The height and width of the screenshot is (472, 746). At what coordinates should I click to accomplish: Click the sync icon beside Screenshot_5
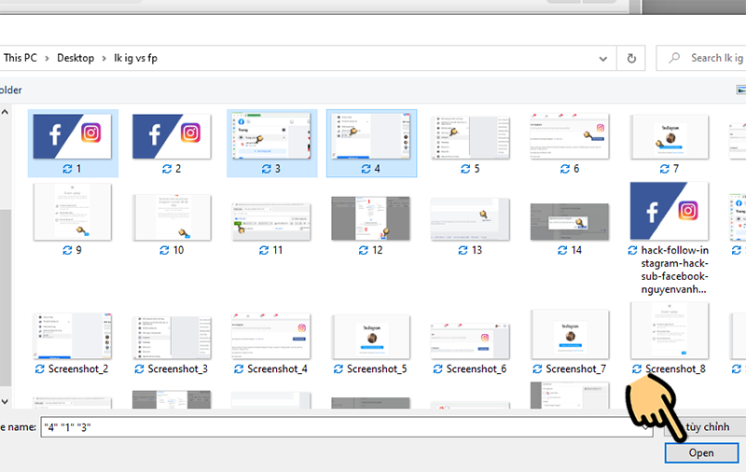tap(338, 369)
